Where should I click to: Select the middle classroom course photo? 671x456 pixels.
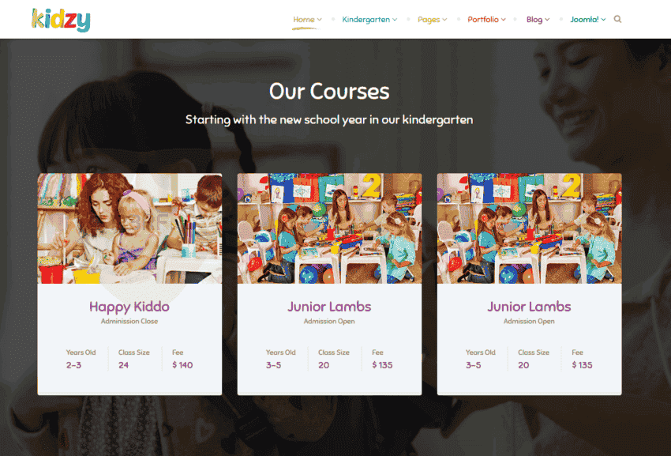click(x=329, y=228)
